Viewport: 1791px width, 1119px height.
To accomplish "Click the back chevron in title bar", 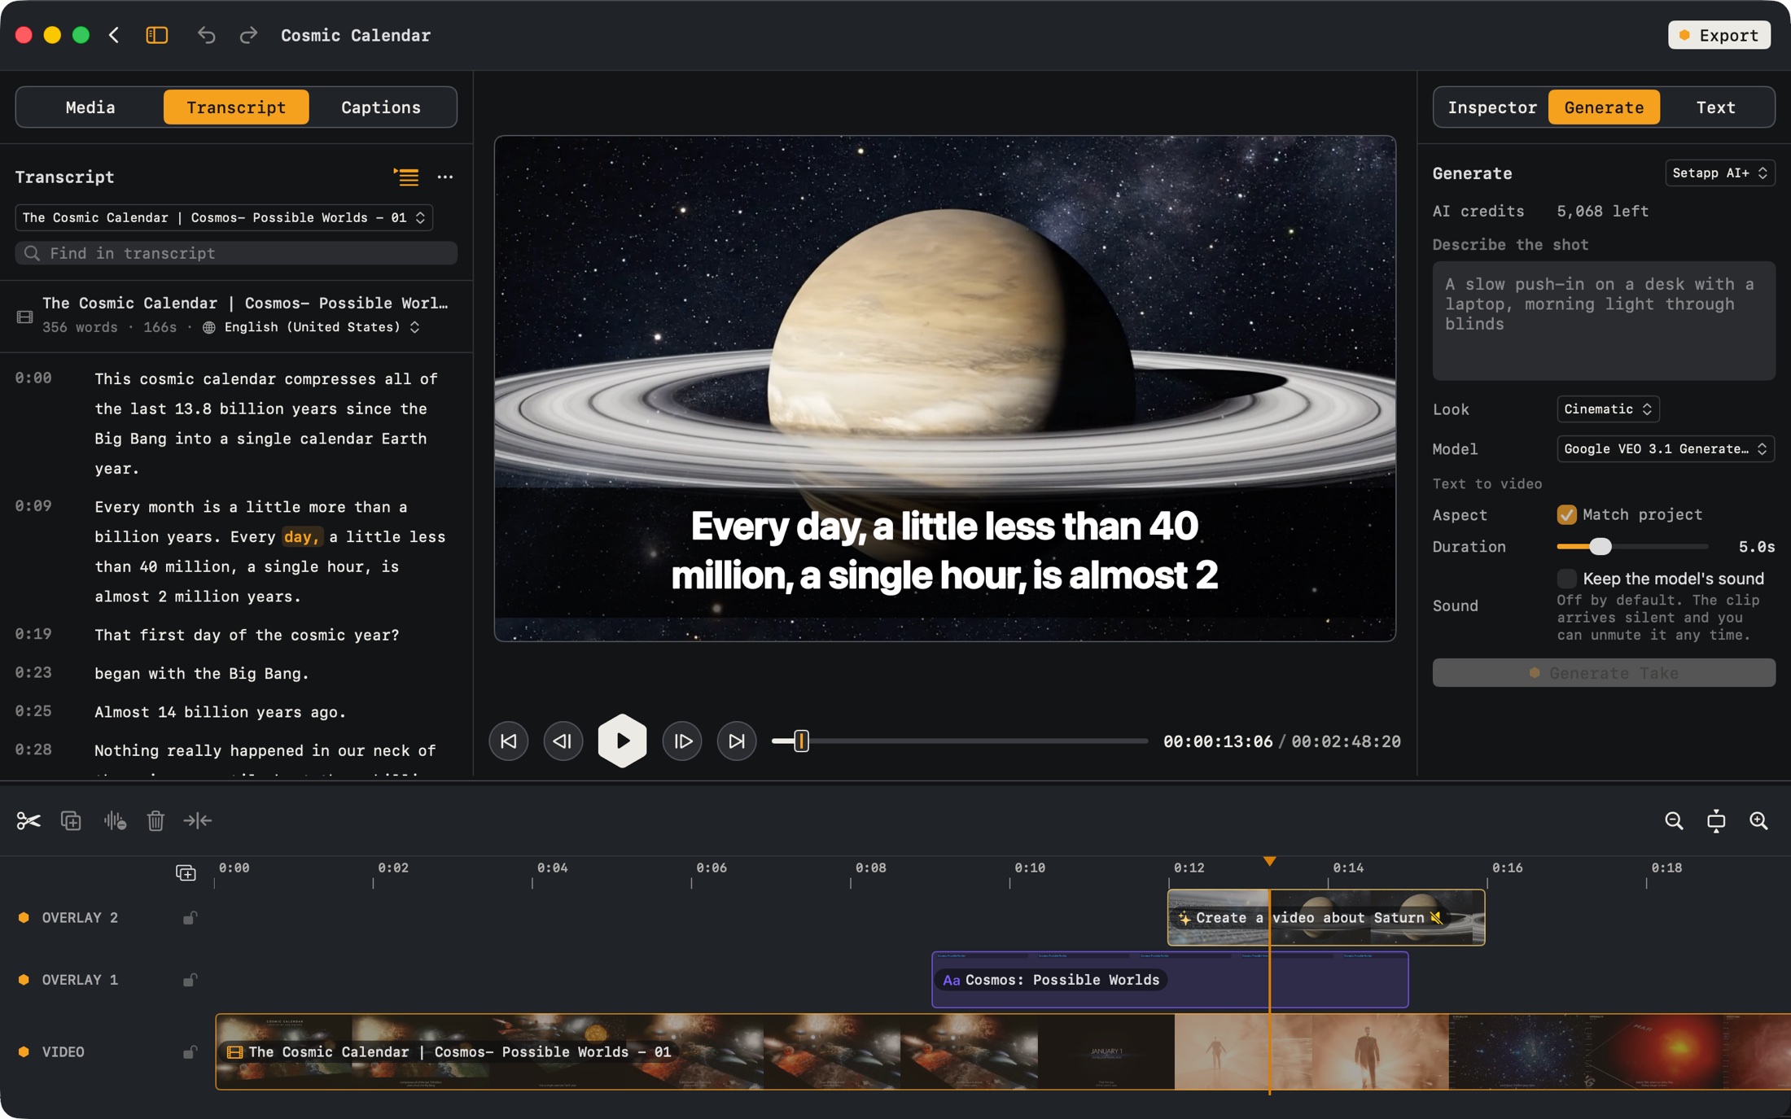I will point(114,35).
